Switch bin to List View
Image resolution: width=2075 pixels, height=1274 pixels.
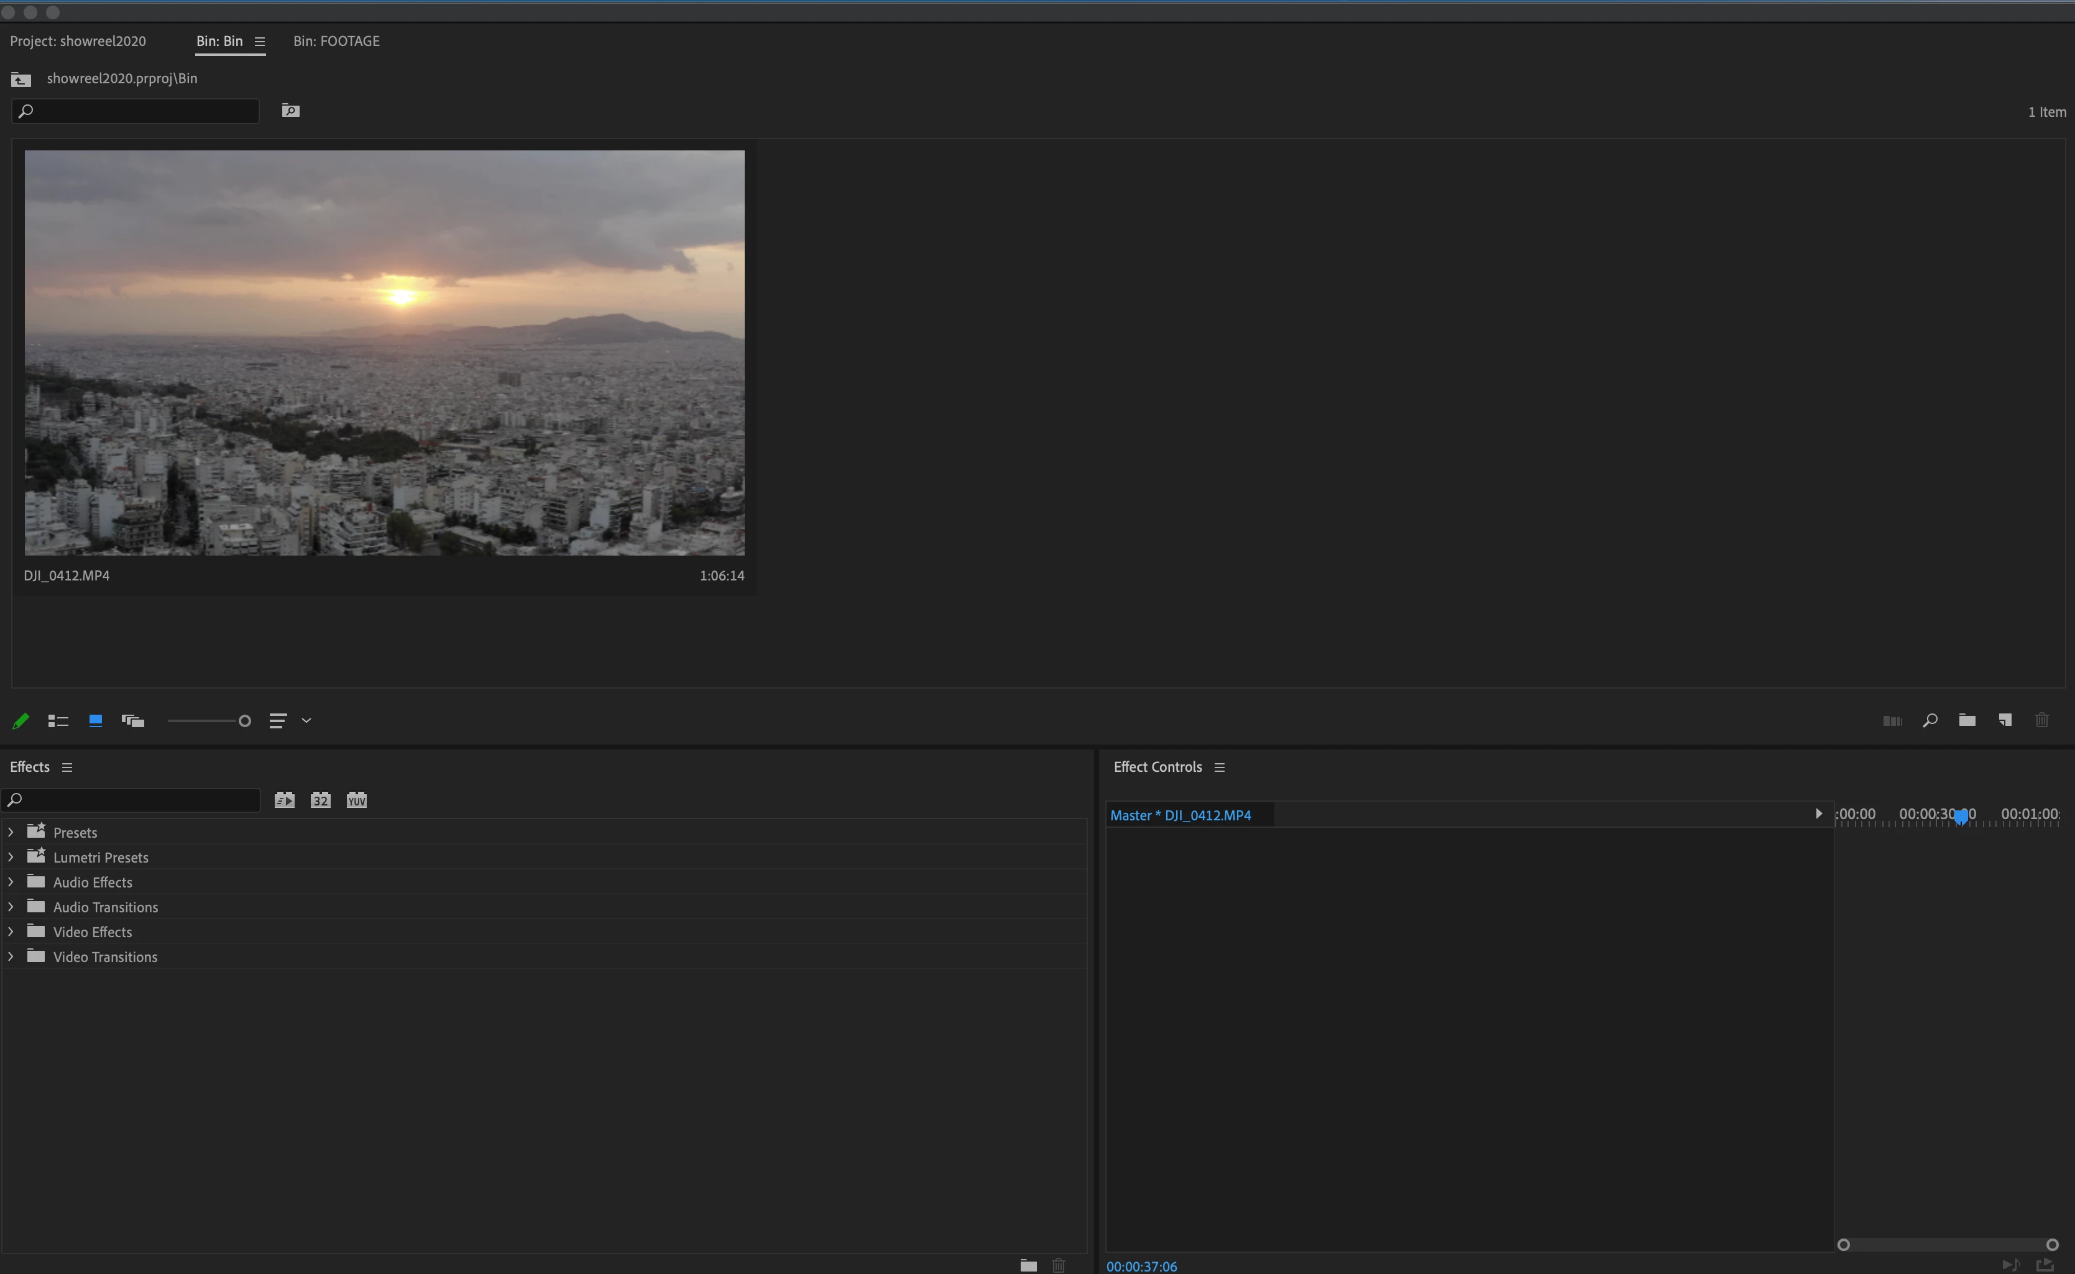[58, 720]
